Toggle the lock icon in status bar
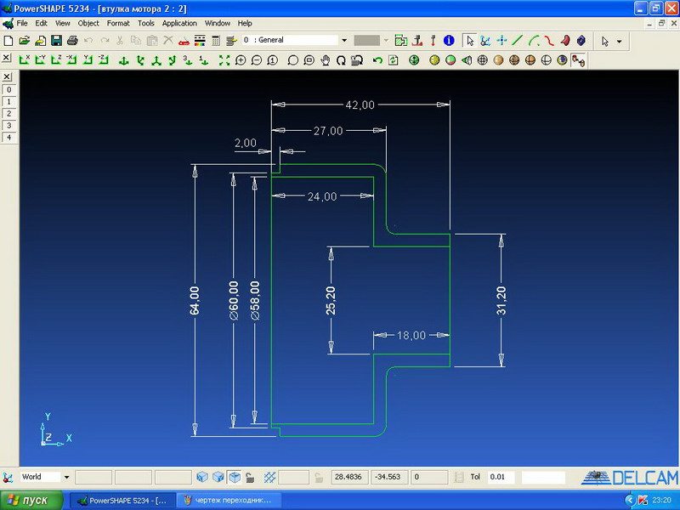 click(x=251, y=478)
